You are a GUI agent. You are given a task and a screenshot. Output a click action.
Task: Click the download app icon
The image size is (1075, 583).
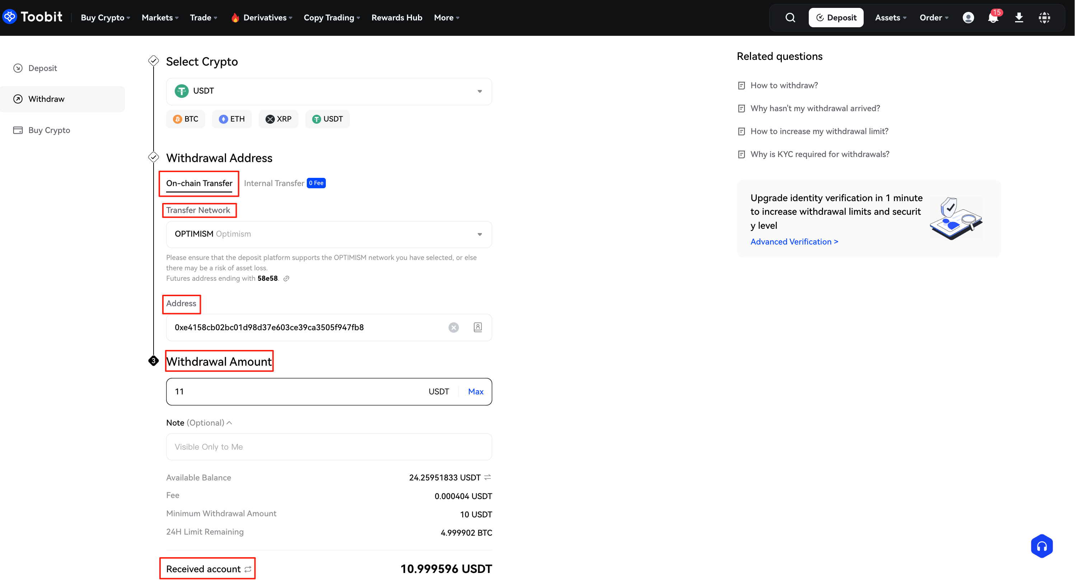(1019, 18)
